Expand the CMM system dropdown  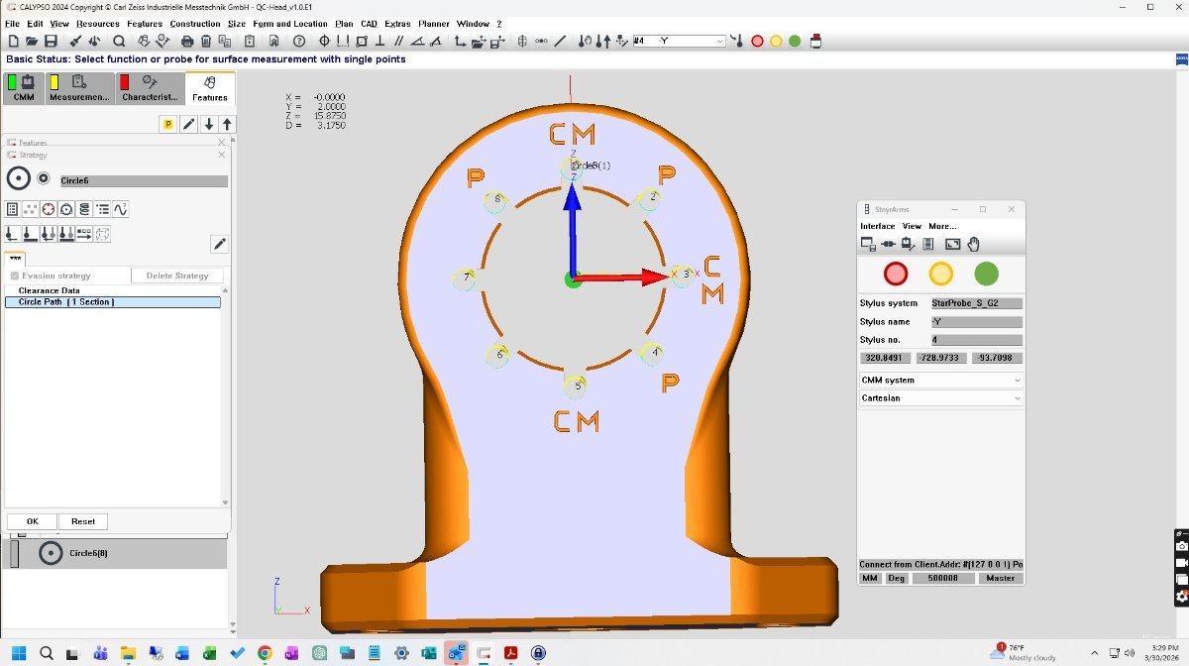(x=1017, y=381)
